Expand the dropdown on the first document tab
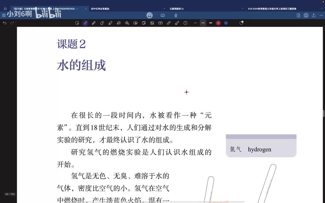This screenshot has height=203, width=325. 77,9
